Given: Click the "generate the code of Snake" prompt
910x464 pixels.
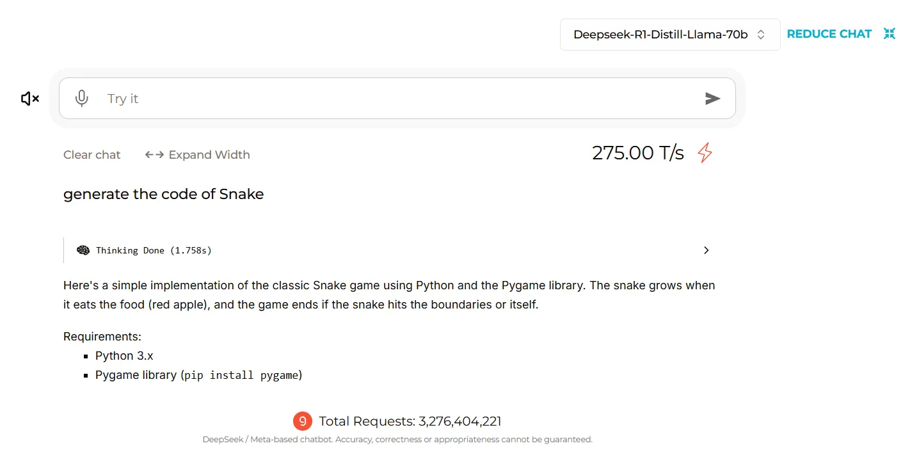Looking at the screenshot, I should point(163,194).
